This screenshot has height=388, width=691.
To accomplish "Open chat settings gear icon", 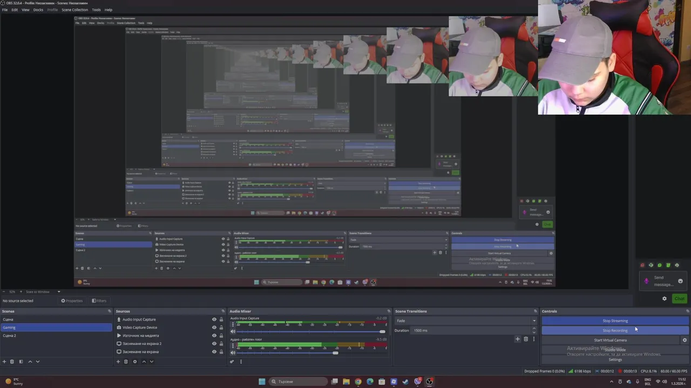I will (x=664, y=299).
